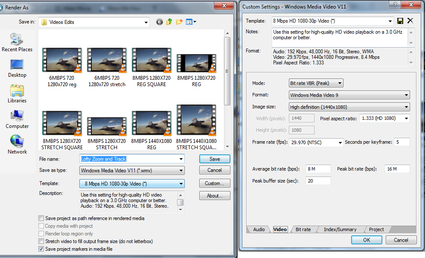Open Desktop location in the sidebar
The width and height of the screenshot is (425, 258).
coord(17,68)
